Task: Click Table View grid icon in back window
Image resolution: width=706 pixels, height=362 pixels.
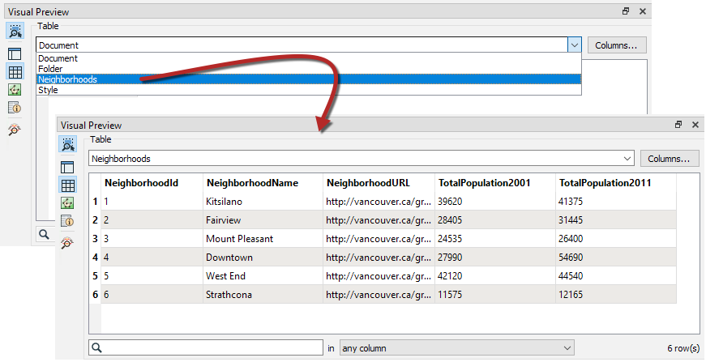Action: click(x=15, y=72)
